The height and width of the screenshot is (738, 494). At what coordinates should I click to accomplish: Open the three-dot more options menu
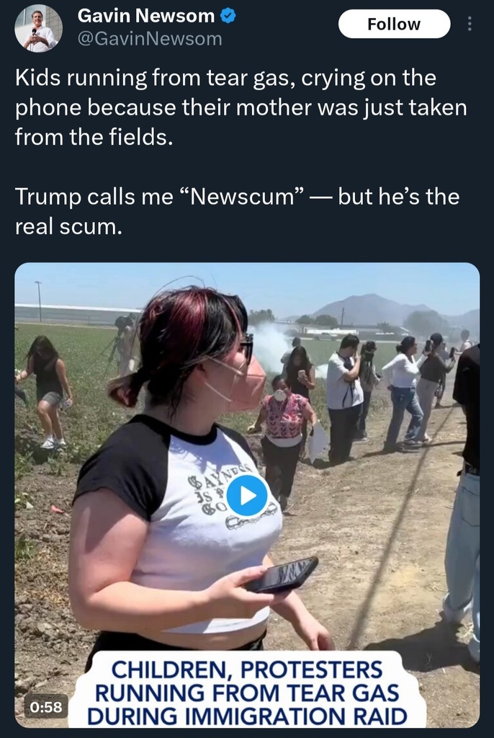coord(470,25)
